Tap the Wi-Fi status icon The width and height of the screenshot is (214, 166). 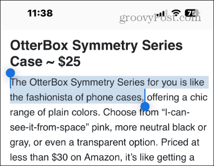[176, 13]
